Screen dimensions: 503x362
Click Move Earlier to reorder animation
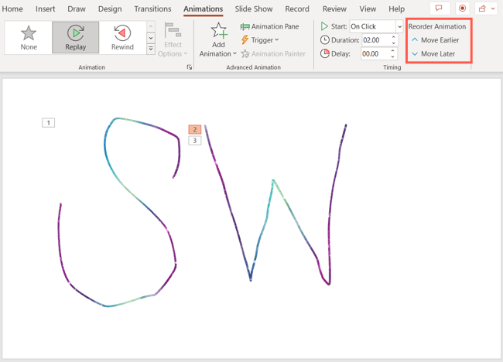(436, 40)
